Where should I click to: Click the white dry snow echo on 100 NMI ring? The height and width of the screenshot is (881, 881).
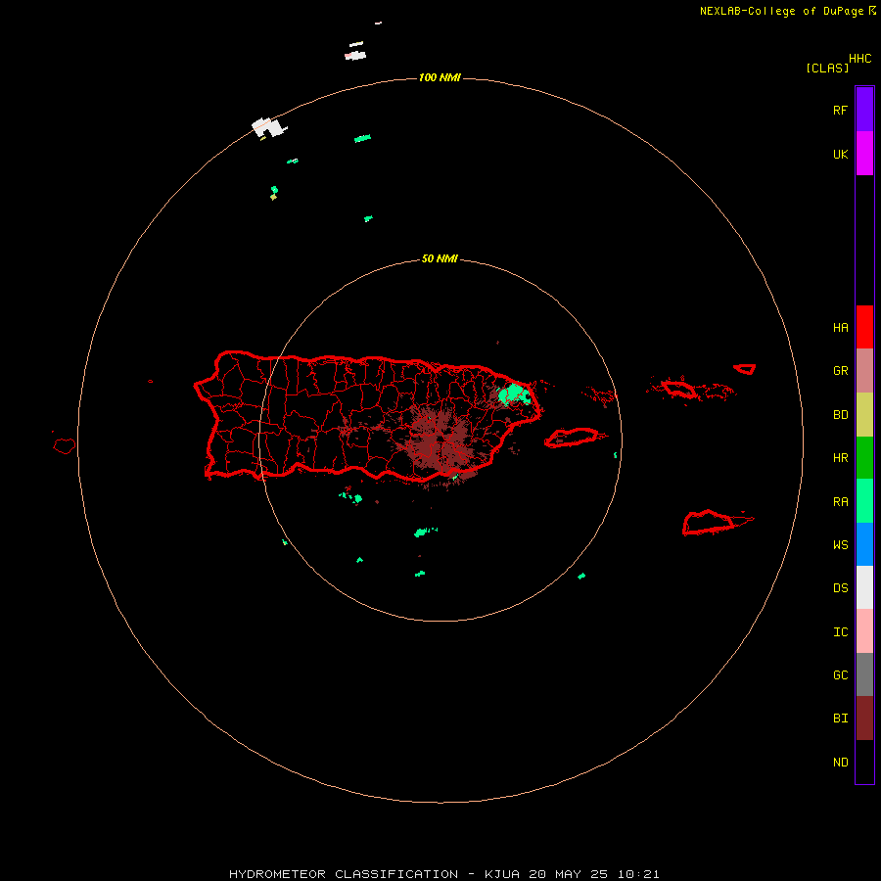click(267, 127)
